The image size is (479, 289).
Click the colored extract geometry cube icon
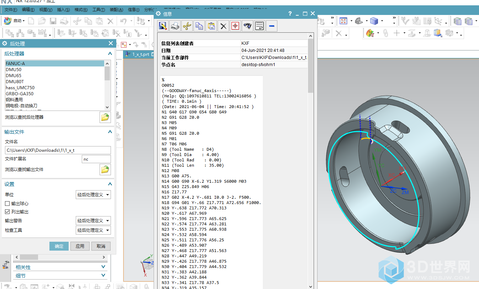pyautogui.click(x=438, y=33)
